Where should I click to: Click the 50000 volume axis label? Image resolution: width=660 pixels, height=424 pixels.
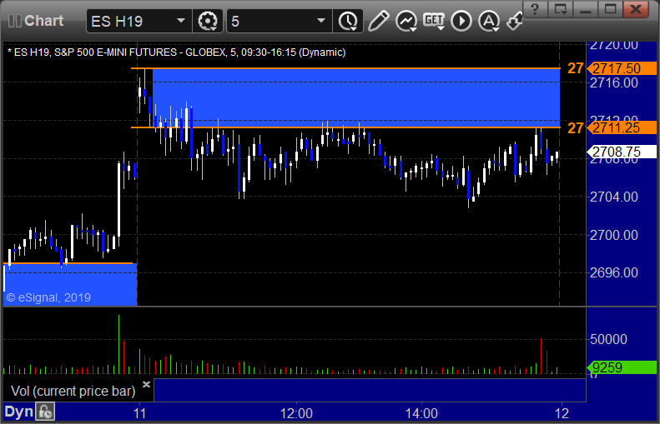click(608, 339)
